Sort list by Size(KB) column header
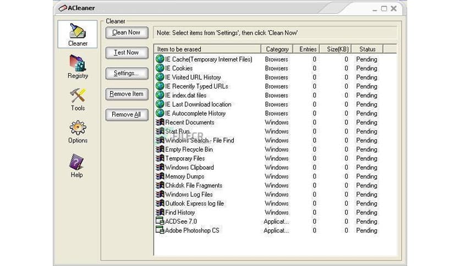 click(335, 49)
